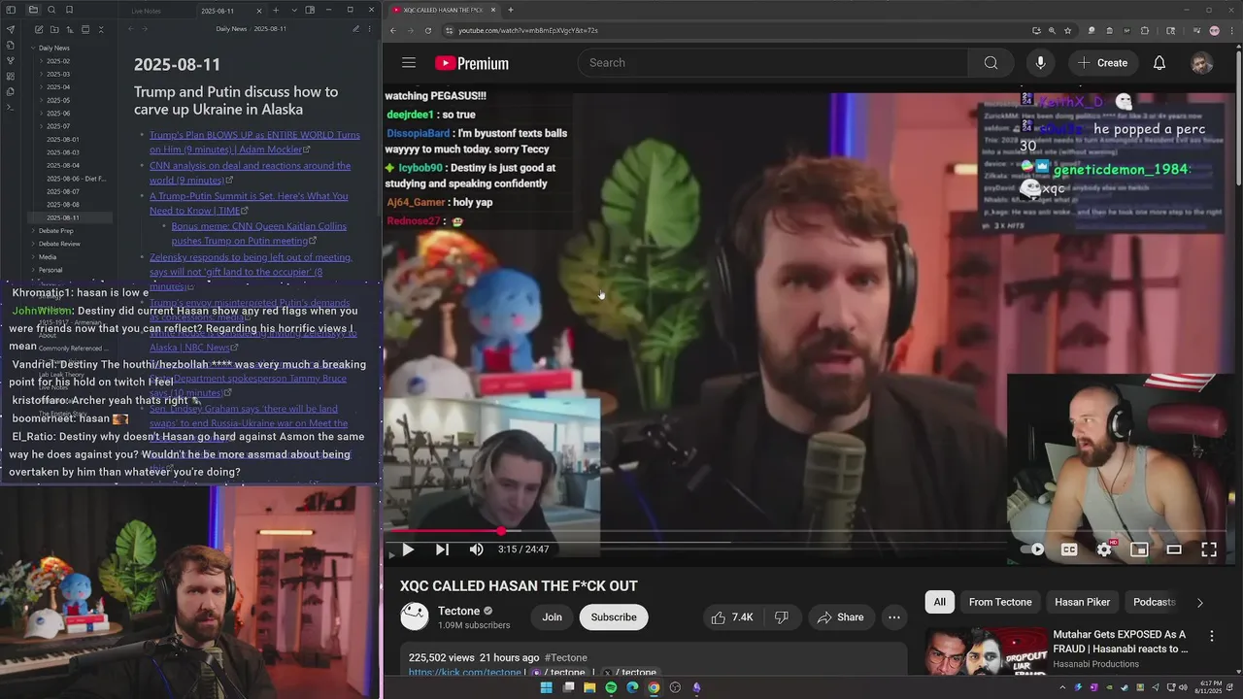
Task: Expand the Debate Prep folder
Action: tap(53, 231)
